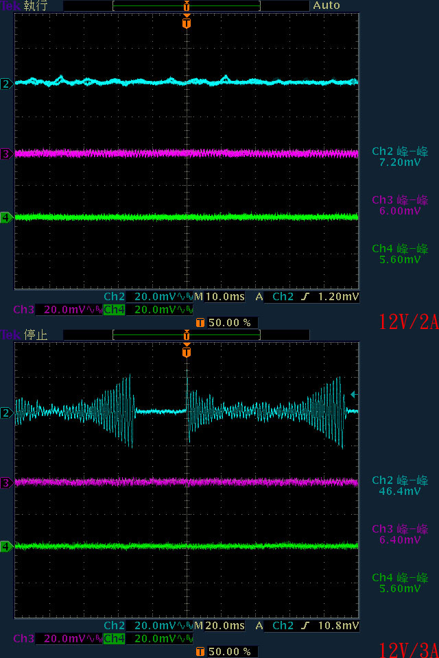
Task: Click the 50.00 % trigger position value in the 12V/2A capture
Action: (x=230, y=323)
